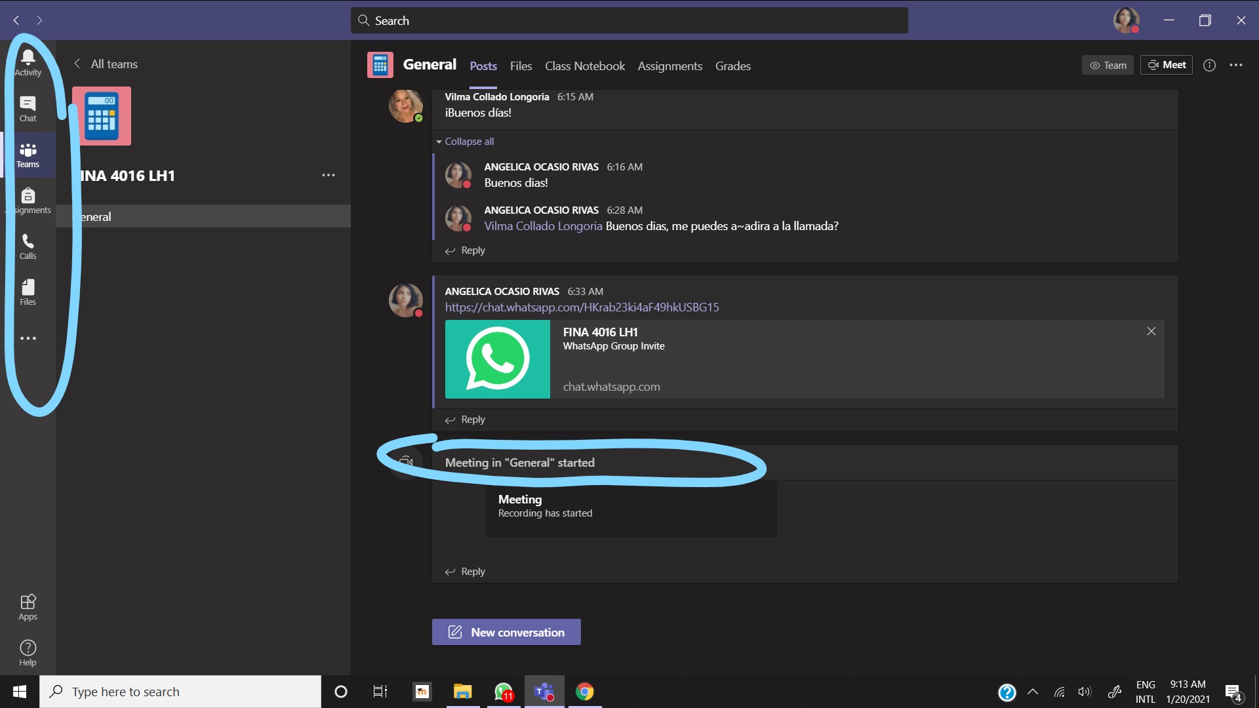Open Assignments from the left rail
The width and height of the screenshot is (1259, 708).
click(28, 201)
